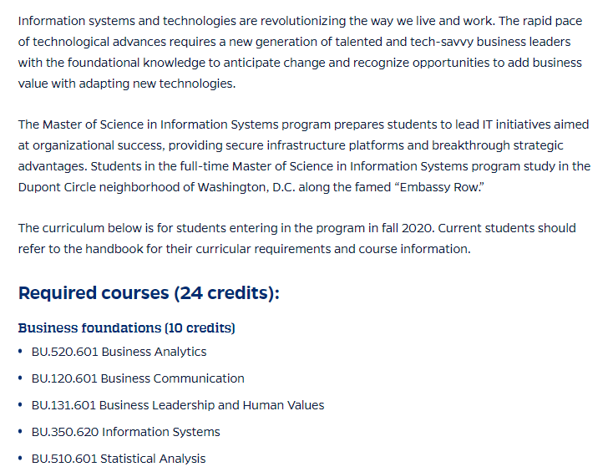Open BU.131.601 Business Leadership and Human Values

(x=178, y=405)
